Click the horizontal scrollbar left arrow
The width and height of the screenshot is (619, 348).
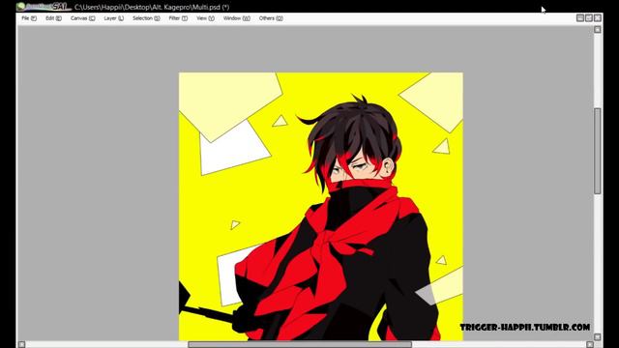21,344
